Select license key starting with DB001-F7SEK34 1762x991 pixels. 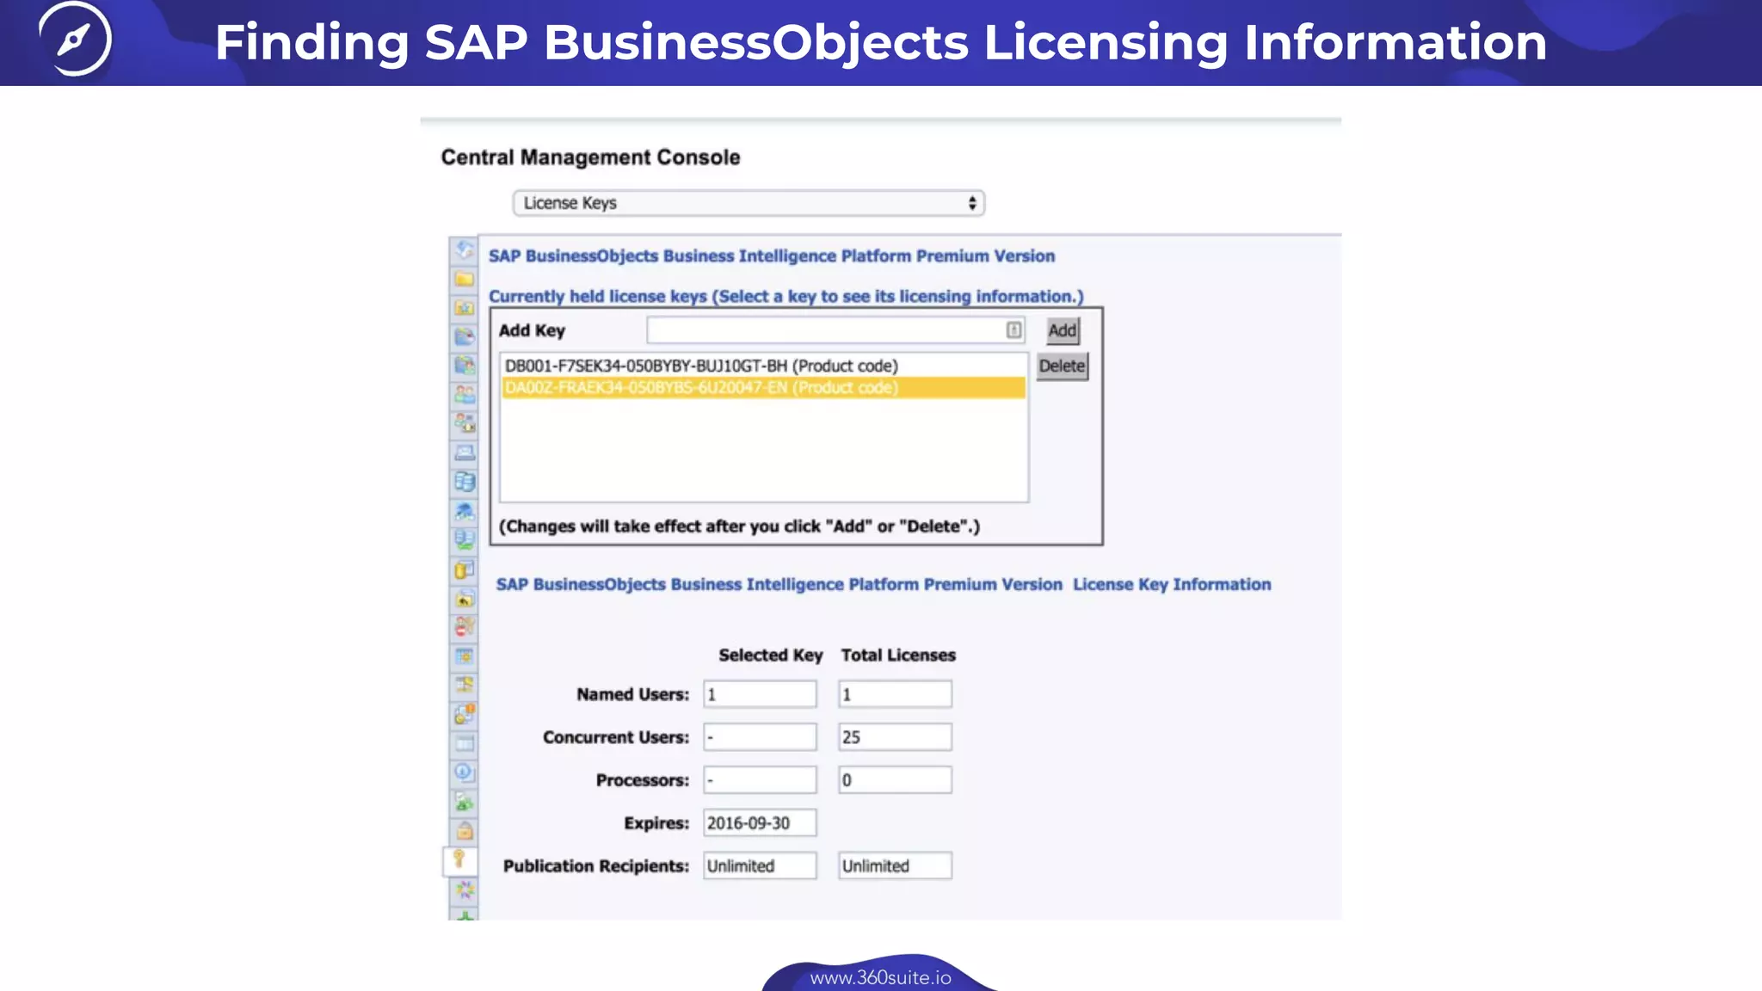pos(764,366)
